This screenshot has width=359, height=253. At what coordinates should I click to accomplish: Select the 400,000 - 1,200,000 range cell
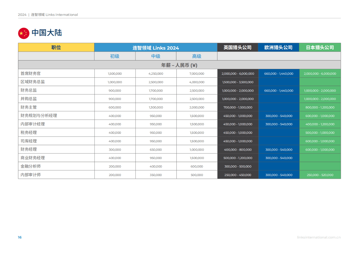(x=320, y=124)
